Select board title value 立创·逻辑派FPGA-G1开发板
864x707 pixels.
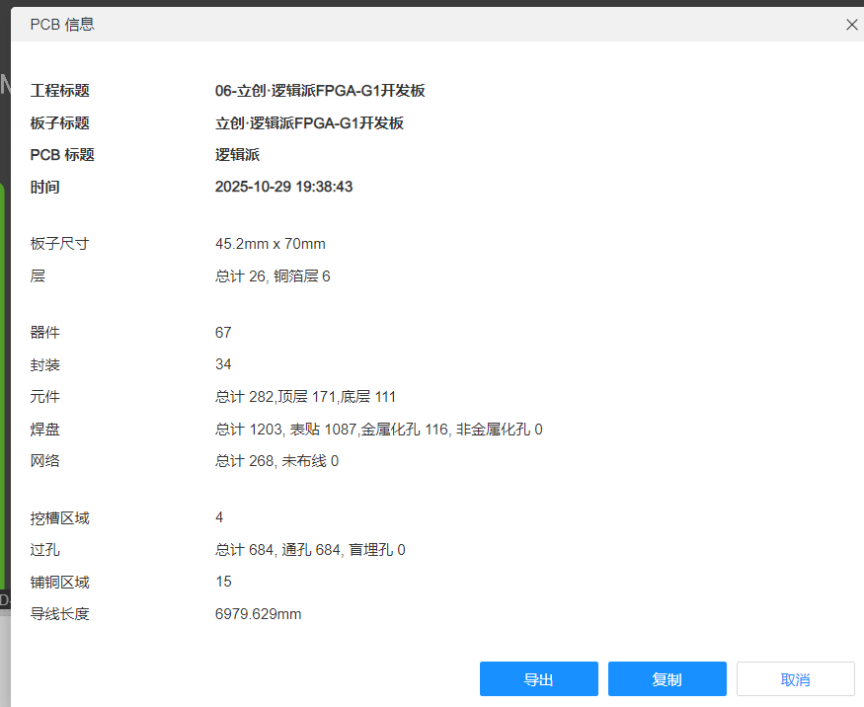[x=309, y=122]
